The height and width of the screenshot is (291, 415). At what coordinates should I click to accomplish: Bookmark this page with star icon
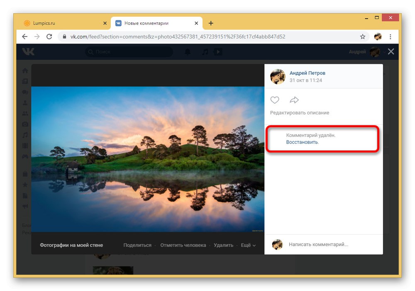(363, 36)
